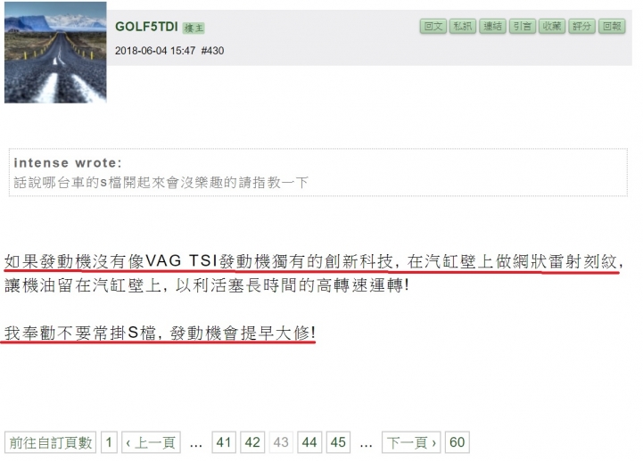
Task: Jump to last page 60
Action: [458, 442]
